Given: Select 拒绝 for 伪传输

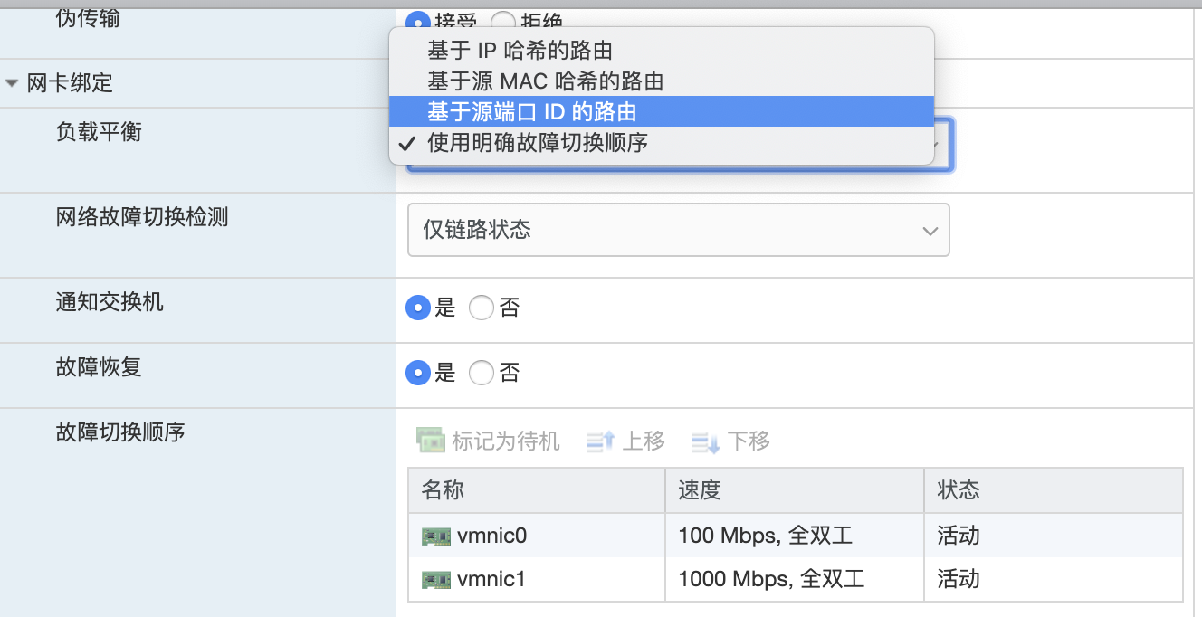Looking at the screenshot, I should [504, 22].
